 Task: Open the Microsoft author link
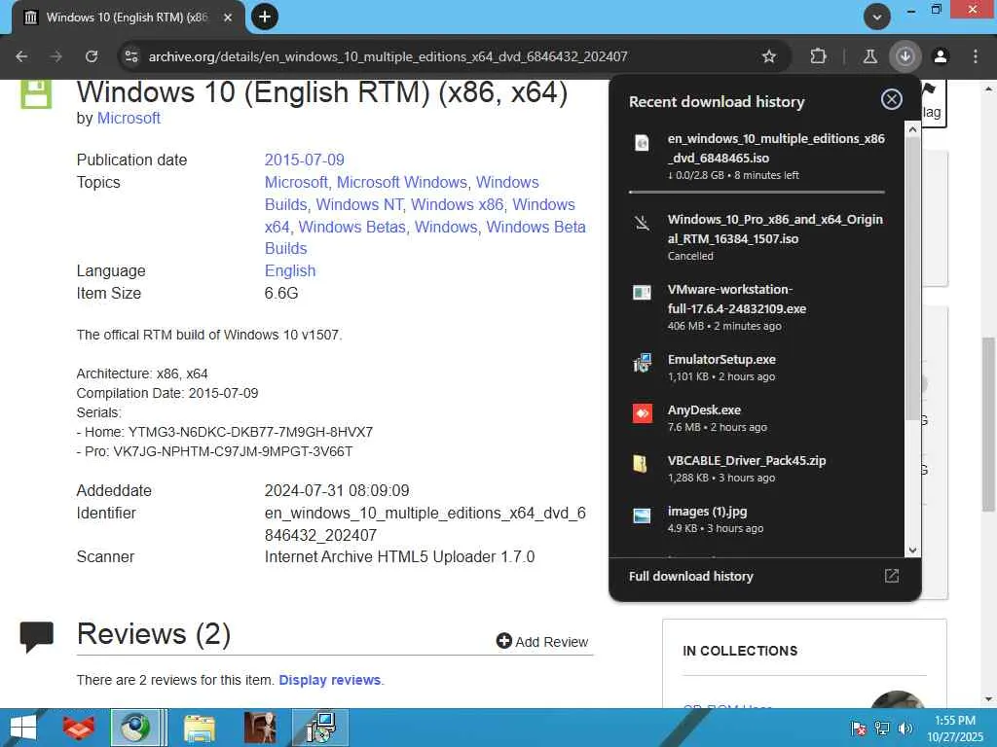pyautogui.click(x=129, y=118)
